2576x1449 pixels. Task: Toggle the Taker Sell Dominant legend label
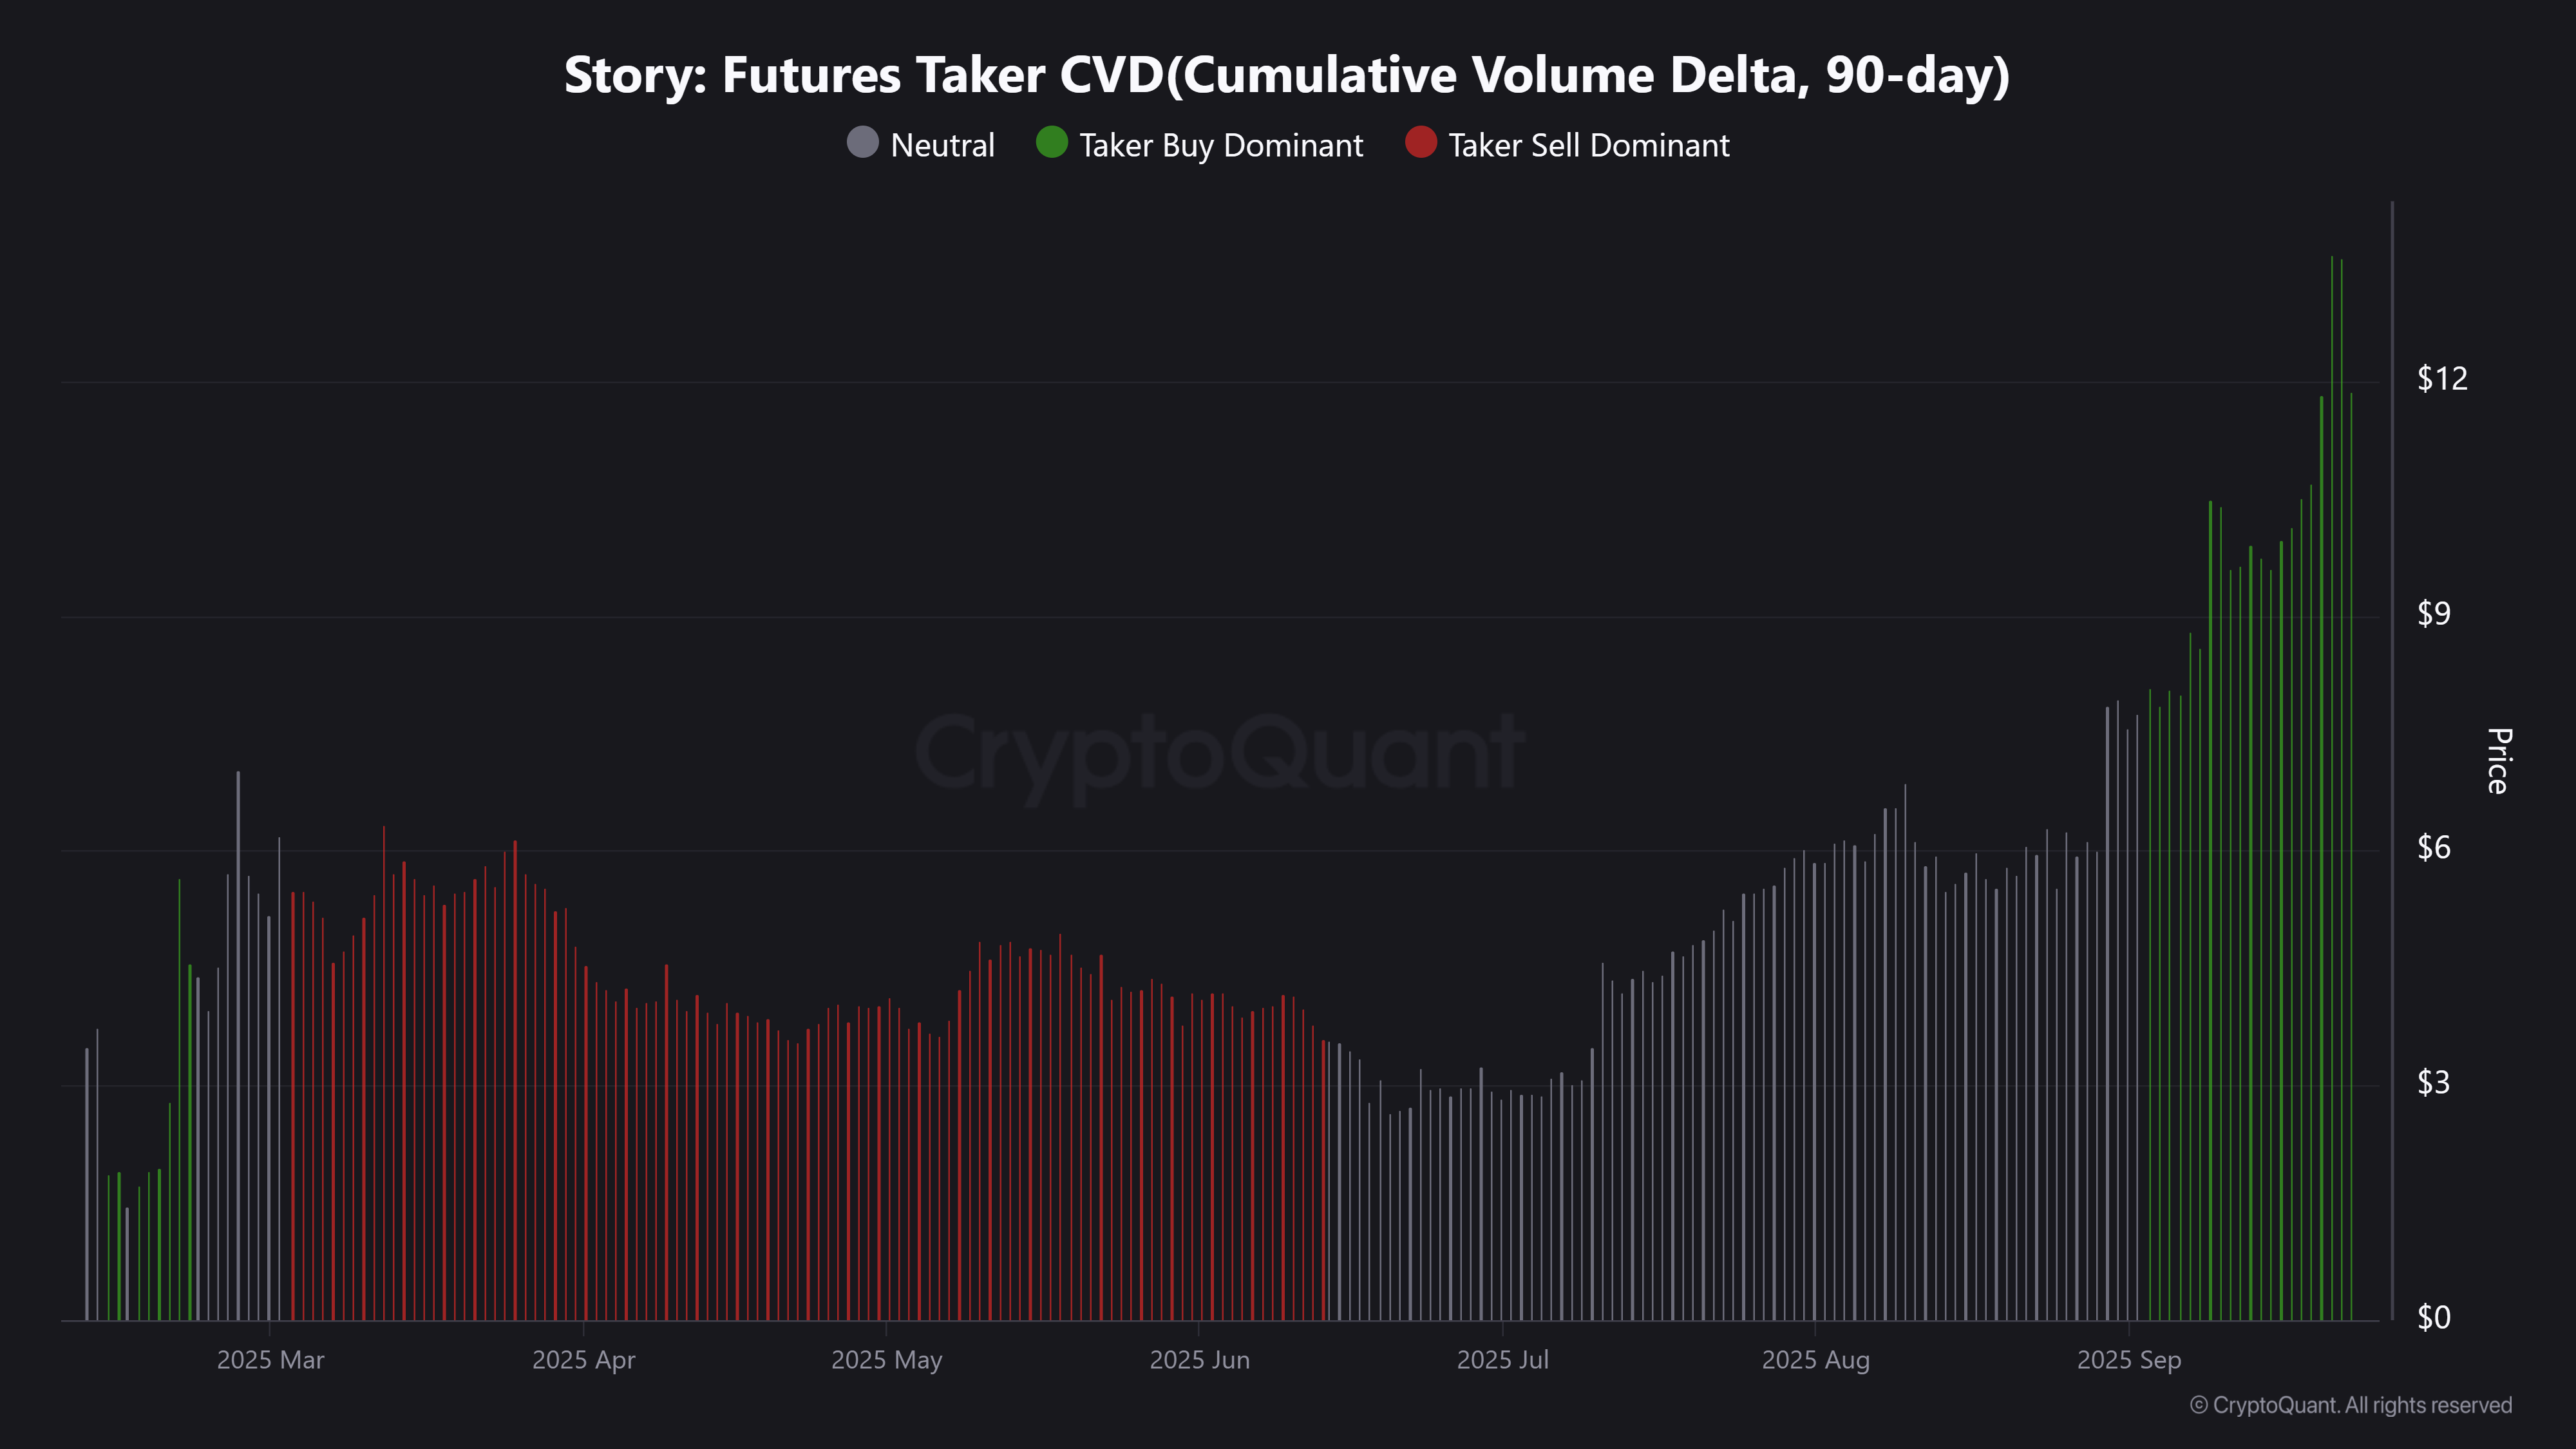(x=1588, y=146)
